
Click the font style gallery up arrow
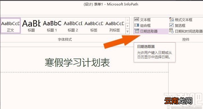pyautogui.click(x=127, y=20)
